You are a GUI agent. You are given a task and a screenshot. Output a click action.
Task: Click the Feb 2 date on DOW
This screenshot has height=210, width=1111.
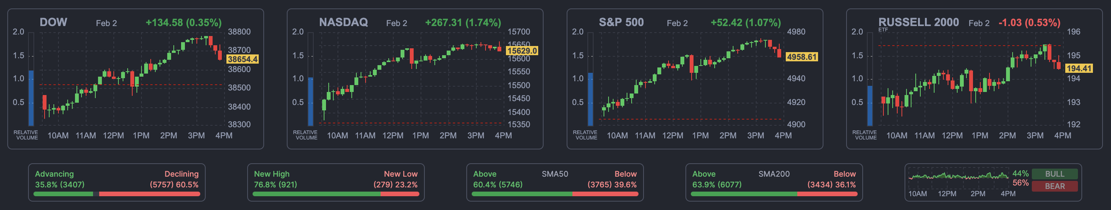click(x=106, y=23)
